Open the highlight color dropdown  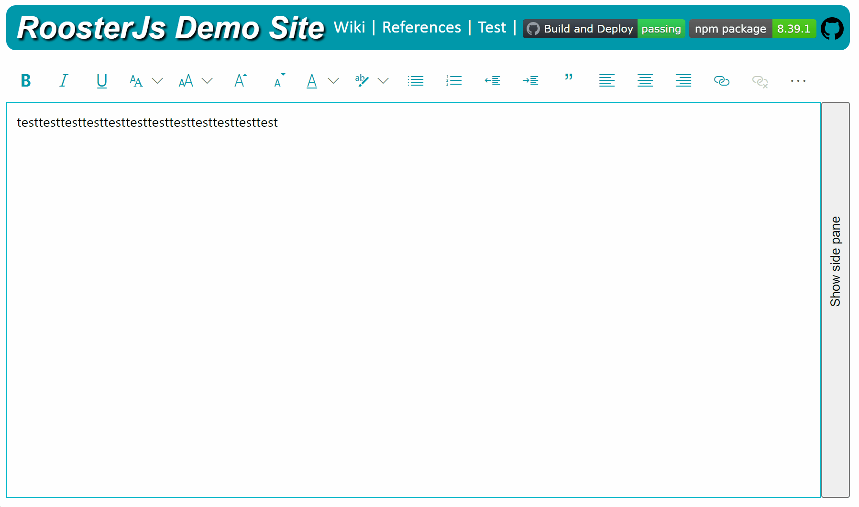pyautogui.click(x=383, y=80)
